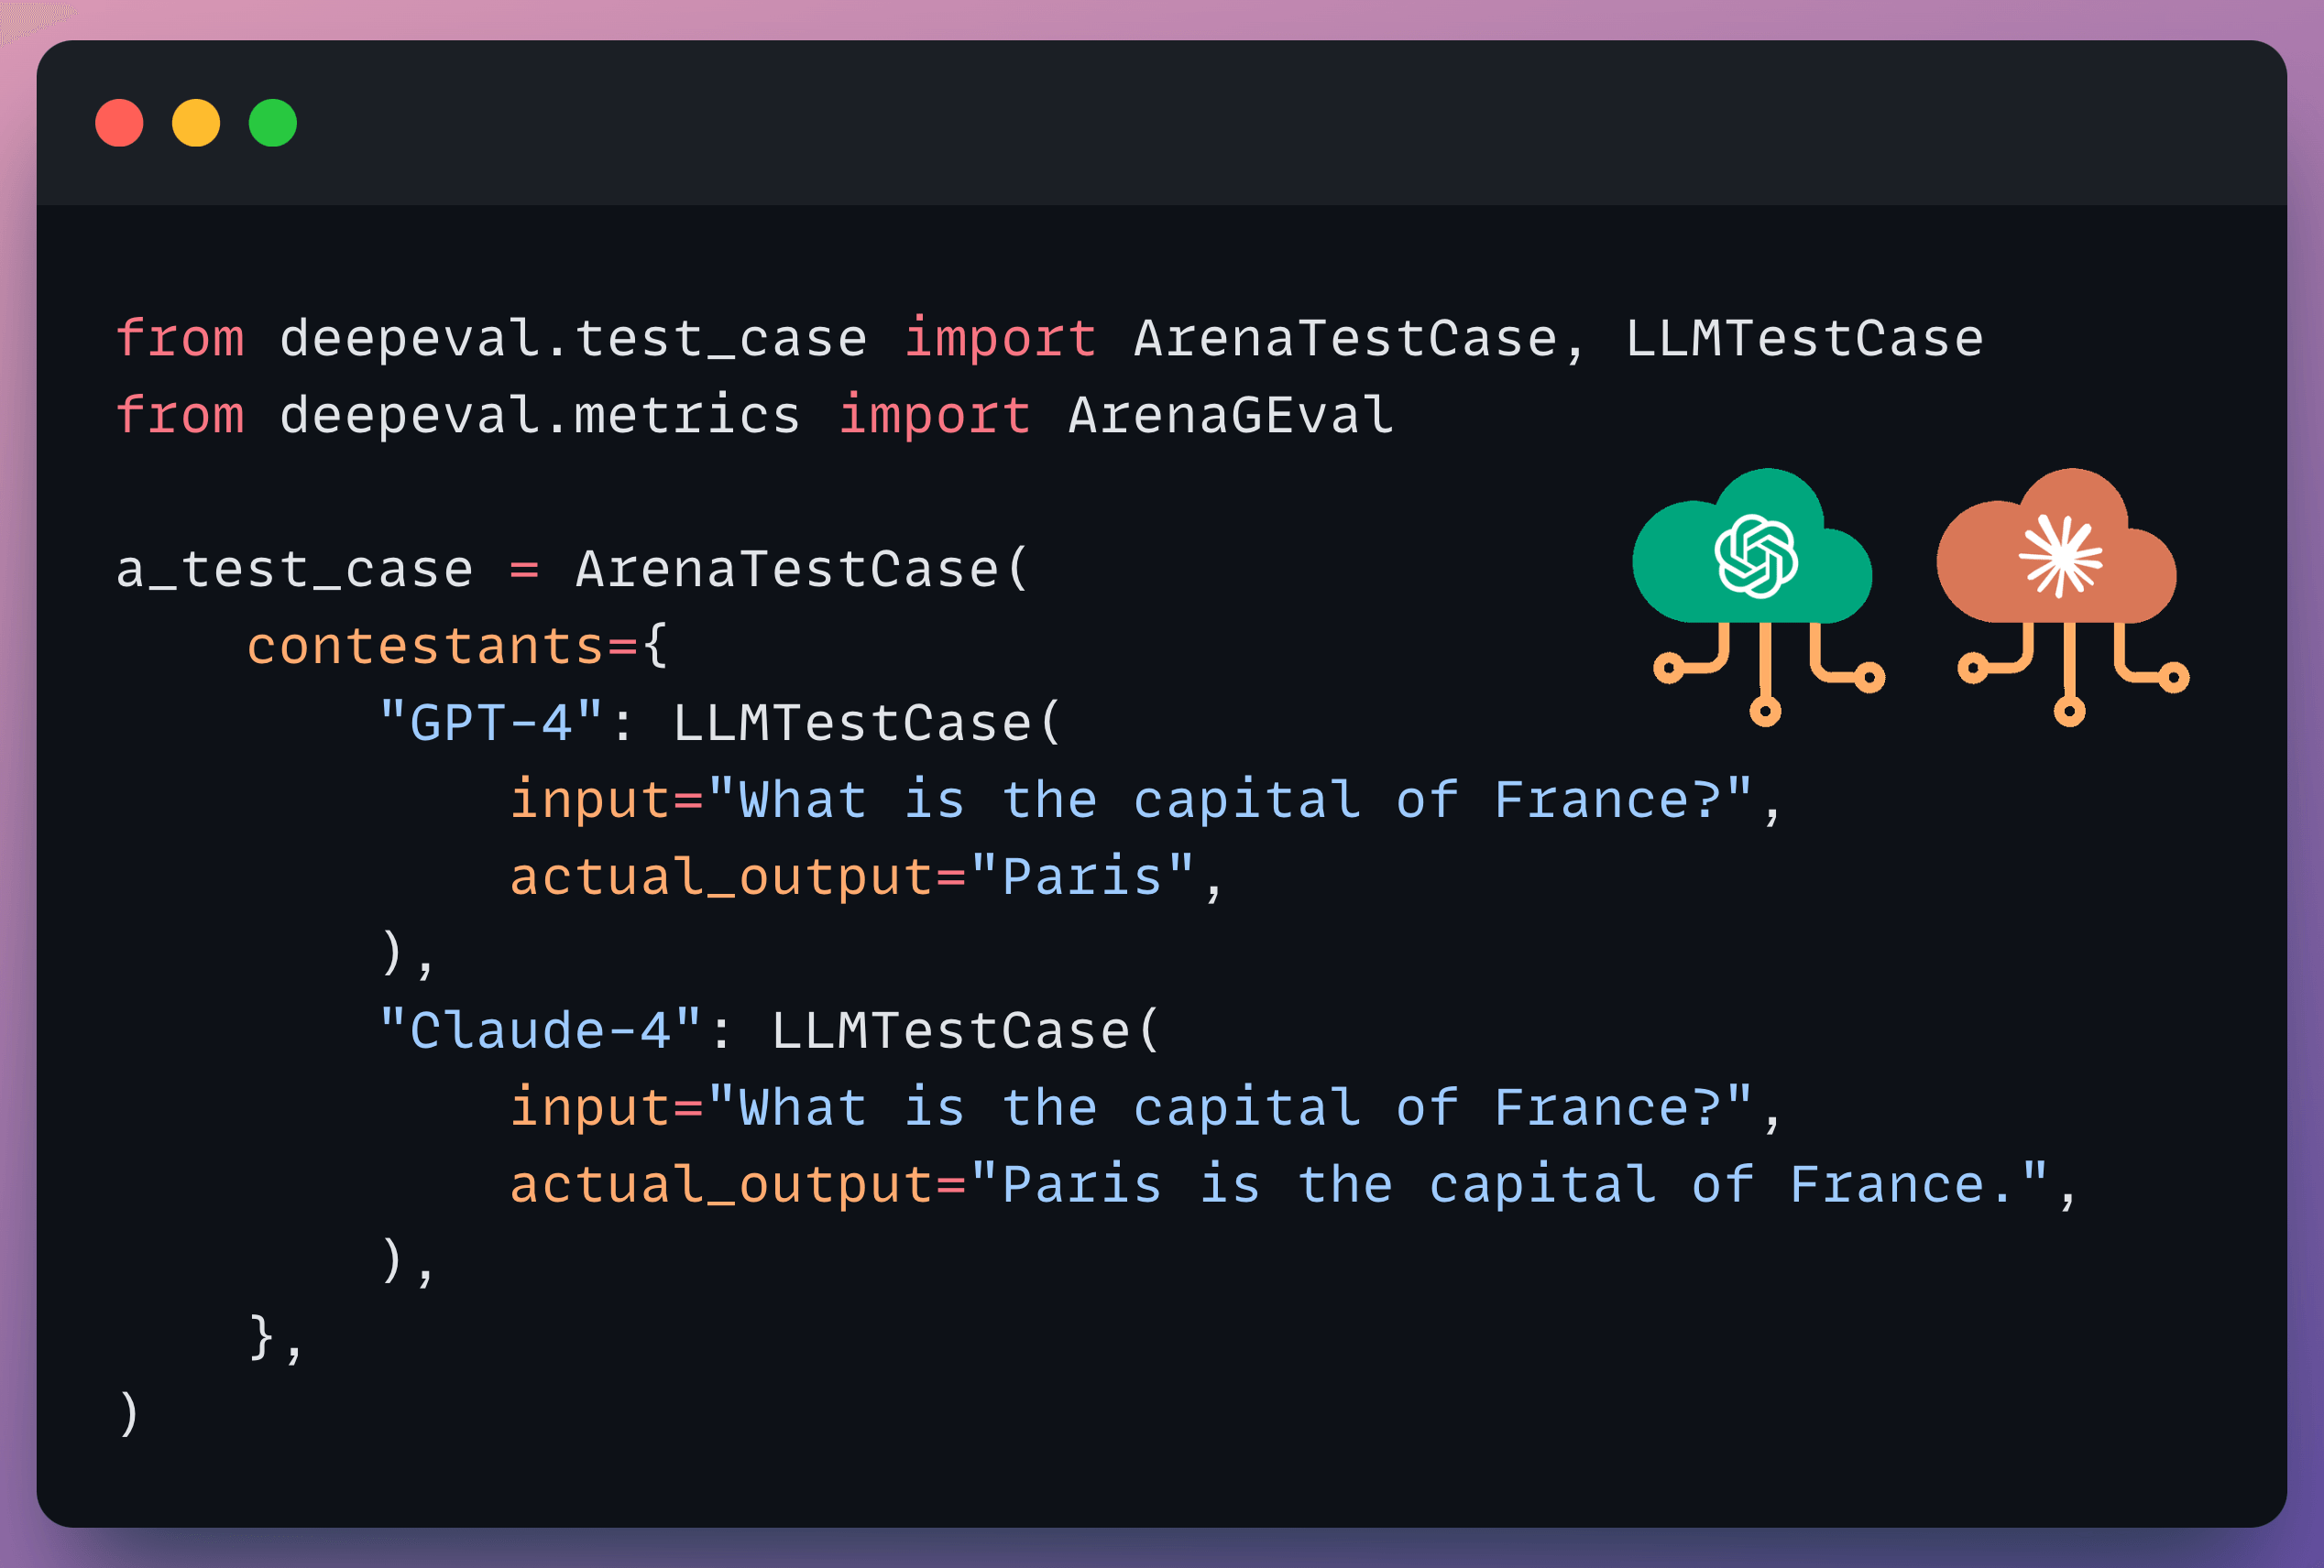Click the "GPT-4" dictionary key string
The height and width of the screenshot is (1568, 2324).
[x=491, y=723]
